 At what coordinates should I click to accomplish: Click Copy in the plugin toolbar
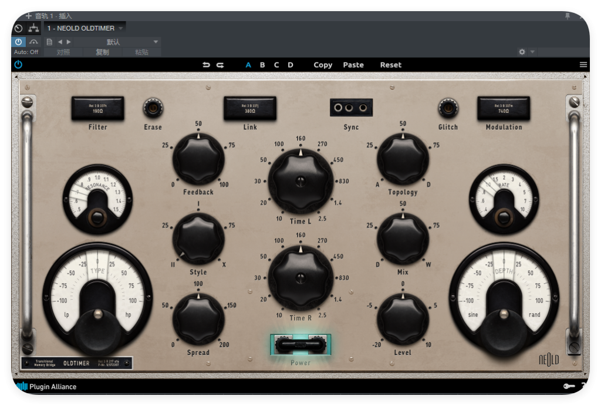point(323,65)
